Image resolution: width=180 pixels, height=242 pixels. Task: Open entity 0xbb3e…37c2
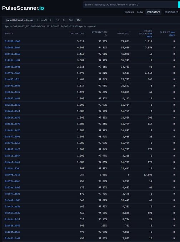[12, 92]
